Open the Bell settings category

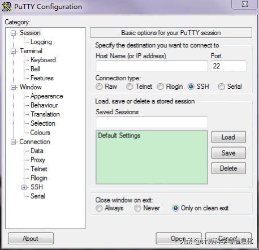coord(35,69)
